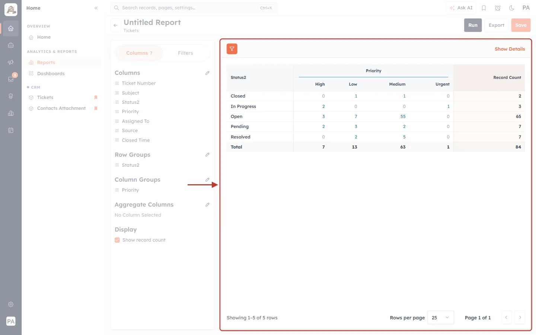The image size is (536, 335).
Task: Edit the Columns section with its pencil icon
Action: coord(207,73)
